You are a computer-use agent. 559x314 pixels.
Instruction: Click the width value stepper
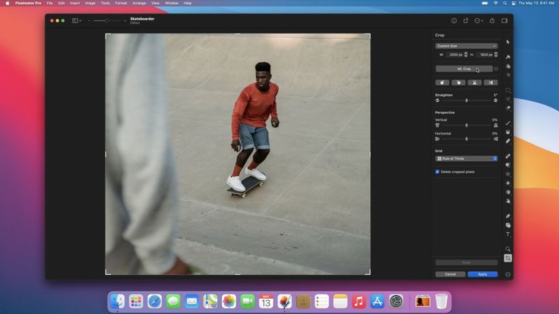(x=465, y=54)
